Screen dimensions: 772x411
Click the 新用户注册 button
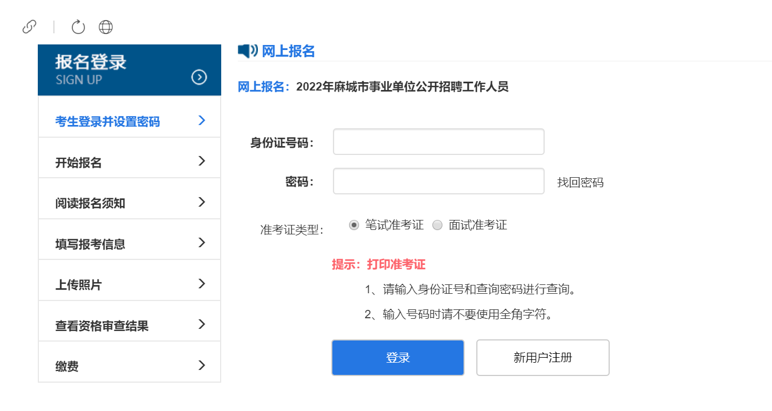click(543, 358)
